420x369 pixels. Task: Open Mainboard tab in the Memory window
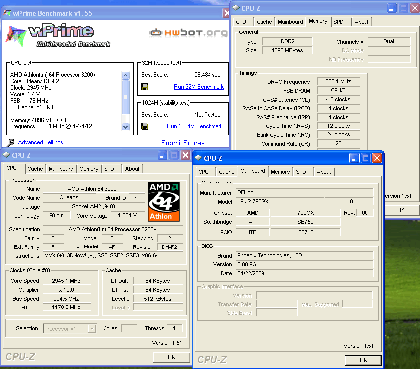(290, 22)
